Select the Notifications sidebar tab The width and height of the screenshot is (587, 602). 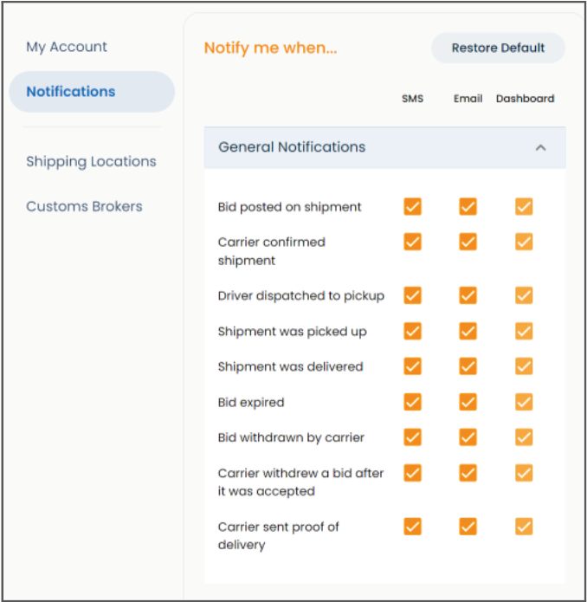pos(71,92)
